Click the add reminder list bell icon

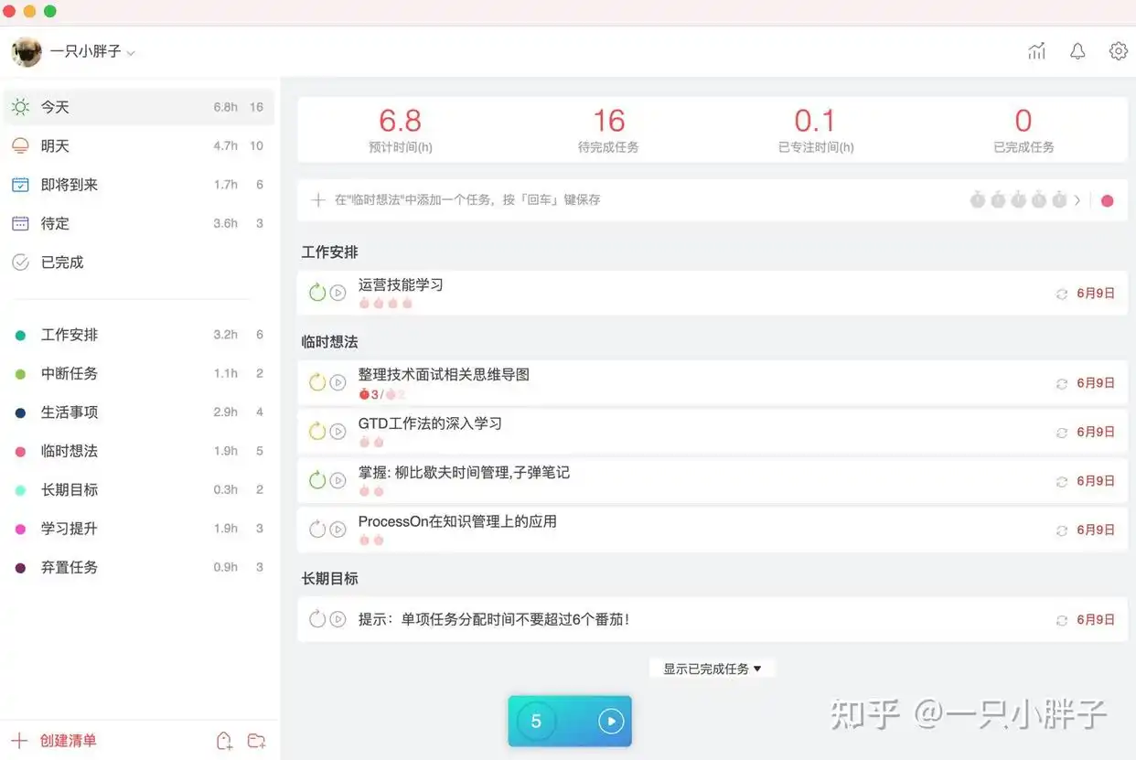pyautogui.click(x=224, y=741)
